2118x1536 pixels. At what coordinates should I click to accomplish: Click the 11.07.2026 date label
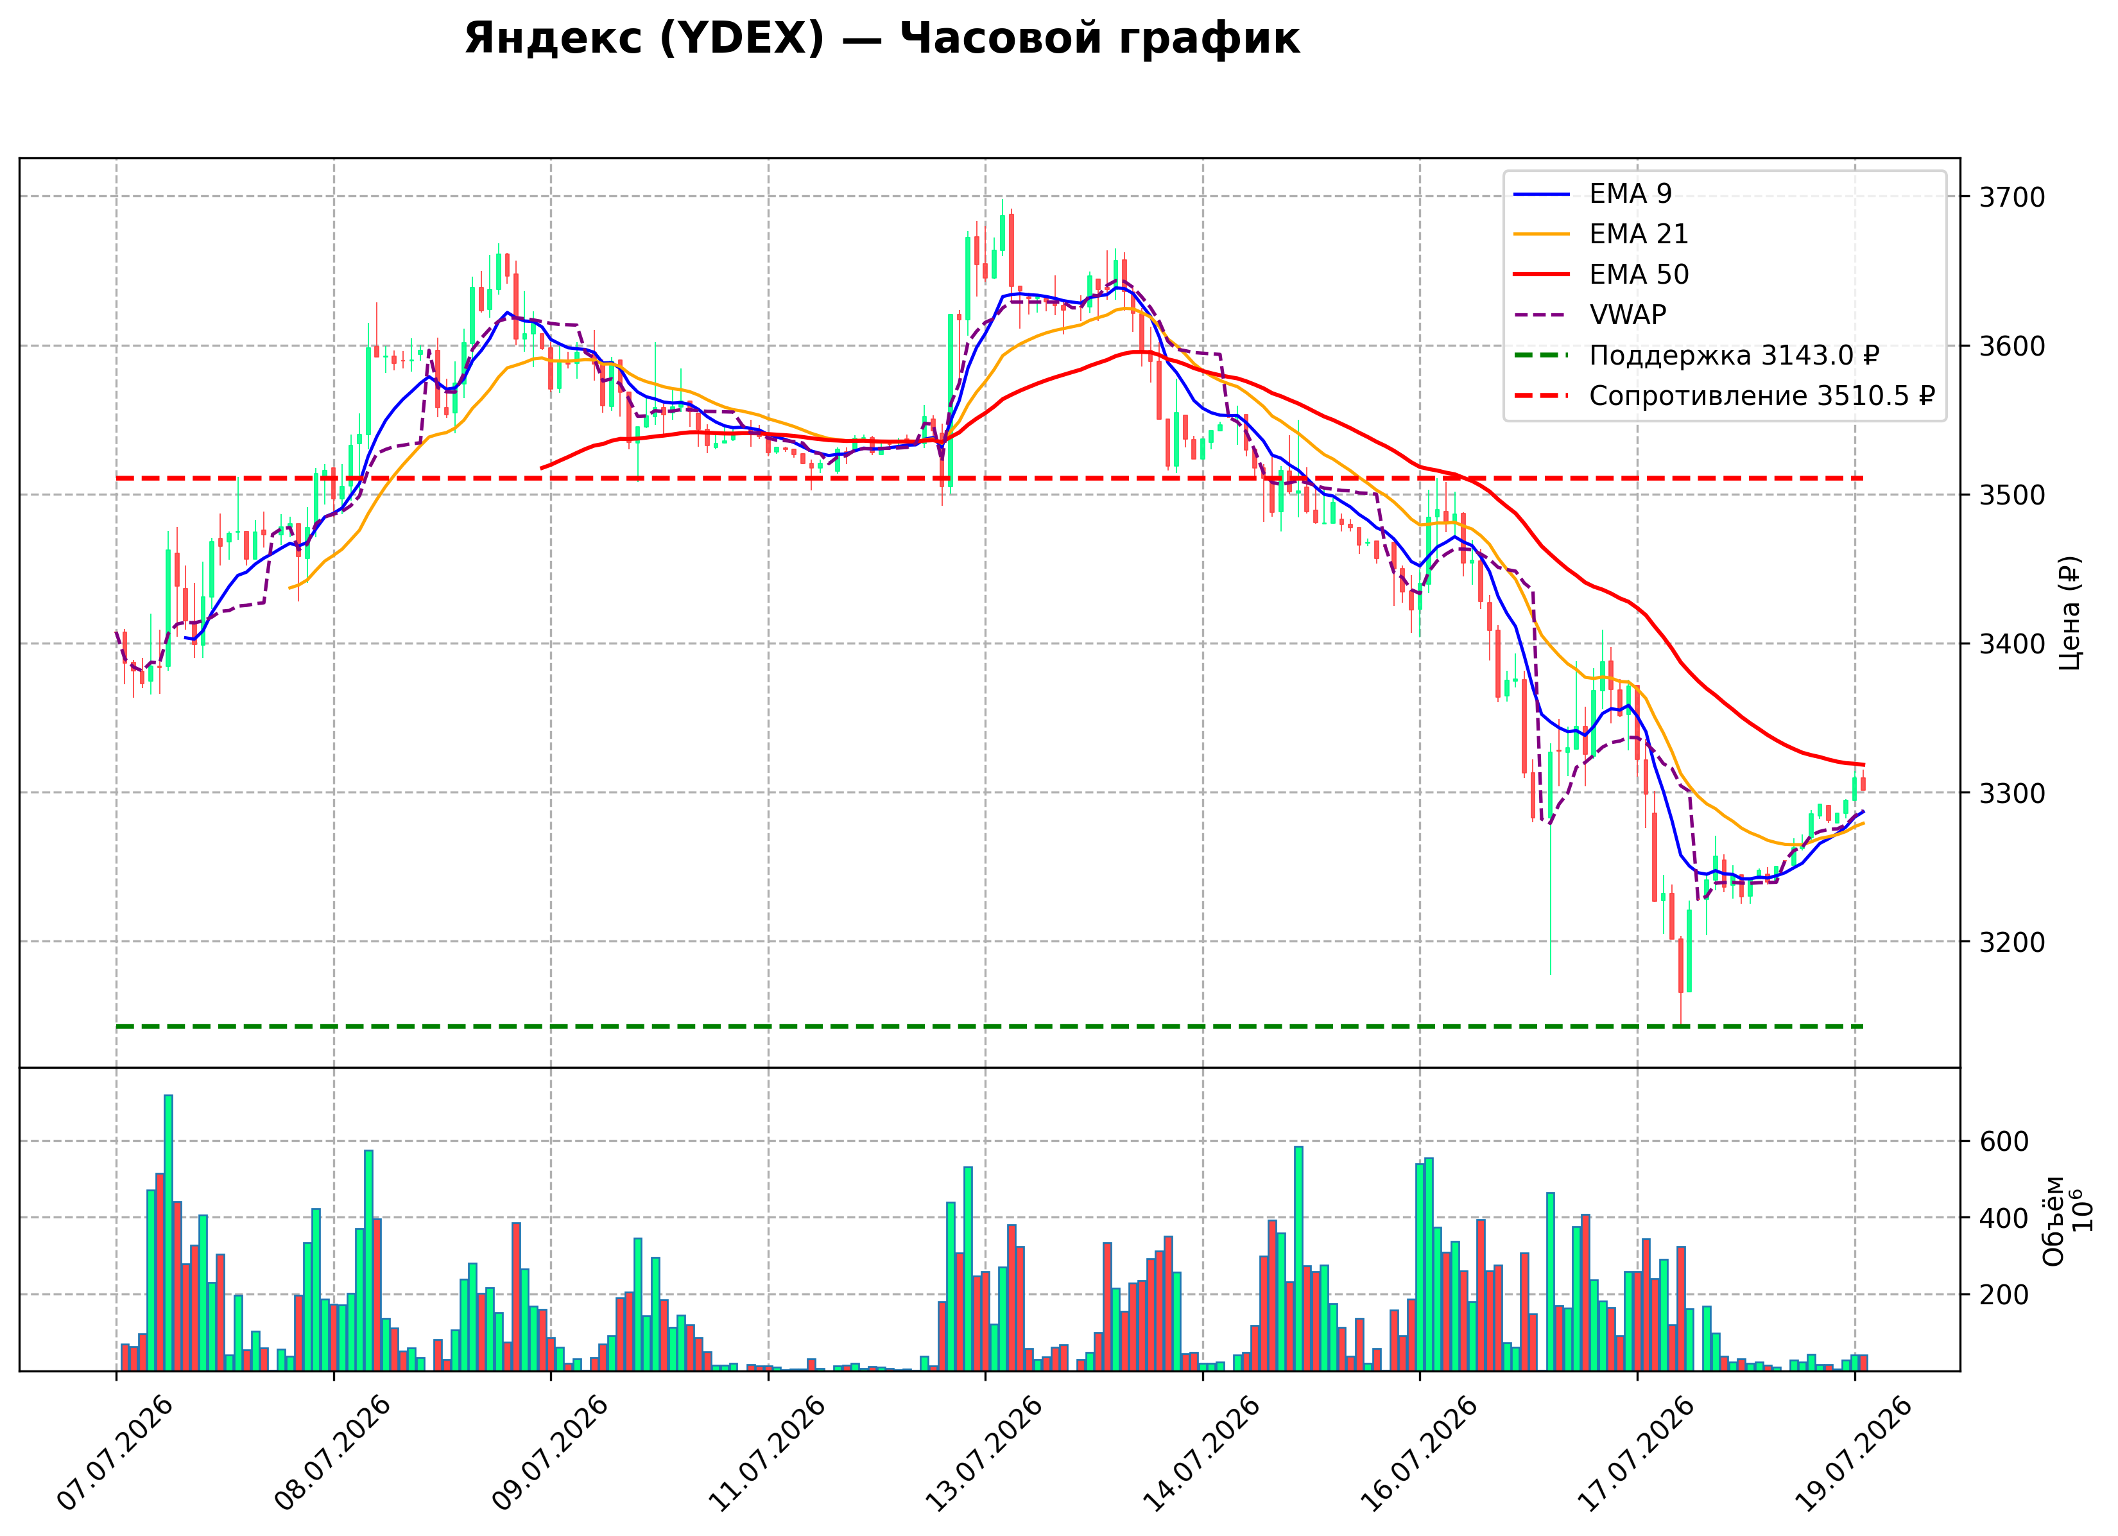point(768,1454)
